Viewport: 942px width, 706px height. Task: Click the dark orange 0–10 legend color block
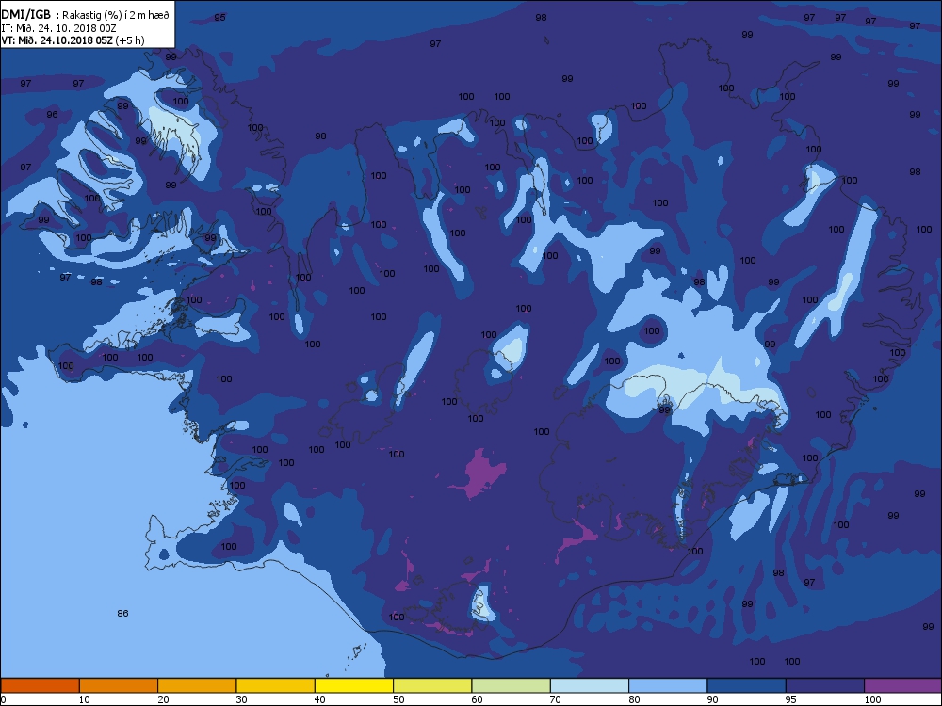(x=40, y=685)
